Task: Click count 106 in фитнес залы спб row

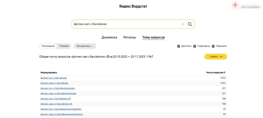Action: (x=224, y=104)
